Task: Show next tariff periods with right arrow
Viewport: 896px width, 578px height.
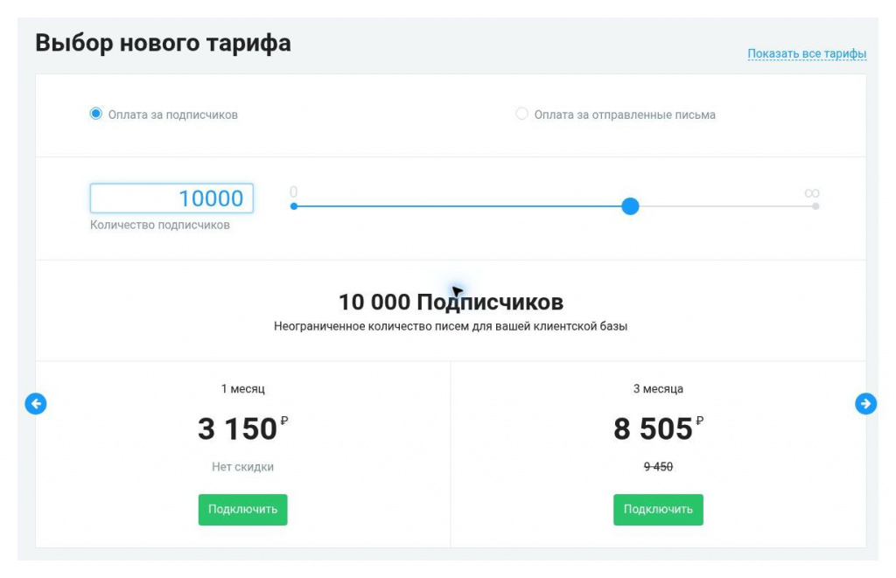Action: click(865, 404)
